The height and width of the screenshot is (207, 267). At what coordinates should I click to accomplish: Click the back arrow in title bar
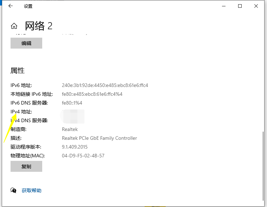11,6
